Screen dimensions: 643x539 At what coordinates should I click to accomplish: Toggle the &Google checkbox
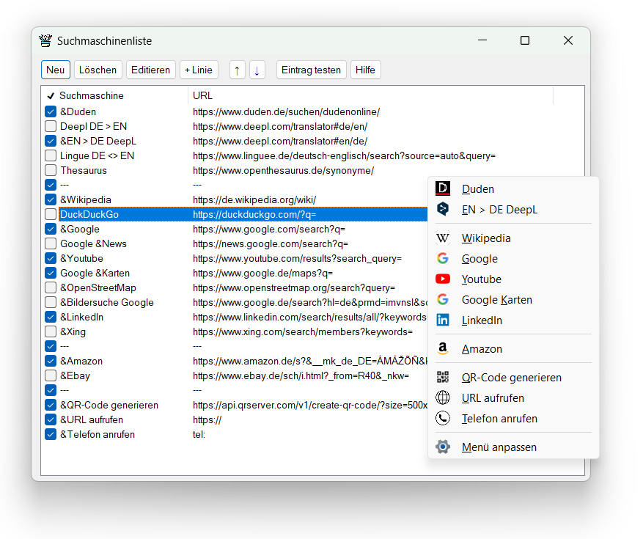(x=51, y=229)
